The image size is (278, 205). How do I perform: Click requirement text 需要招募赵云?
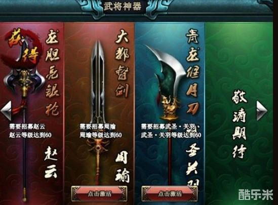[x=27, y=127]
